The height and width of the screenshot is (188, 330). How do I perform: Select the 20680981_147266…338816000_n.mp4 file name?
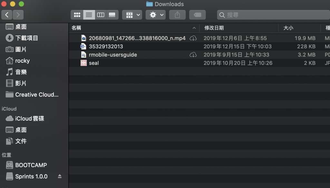tap(137, 38)
